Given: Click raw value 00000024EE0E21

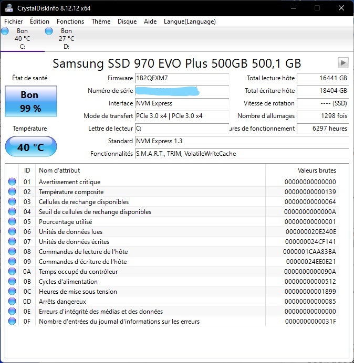Looking at the screenshot, I should [x=311, y=262].
